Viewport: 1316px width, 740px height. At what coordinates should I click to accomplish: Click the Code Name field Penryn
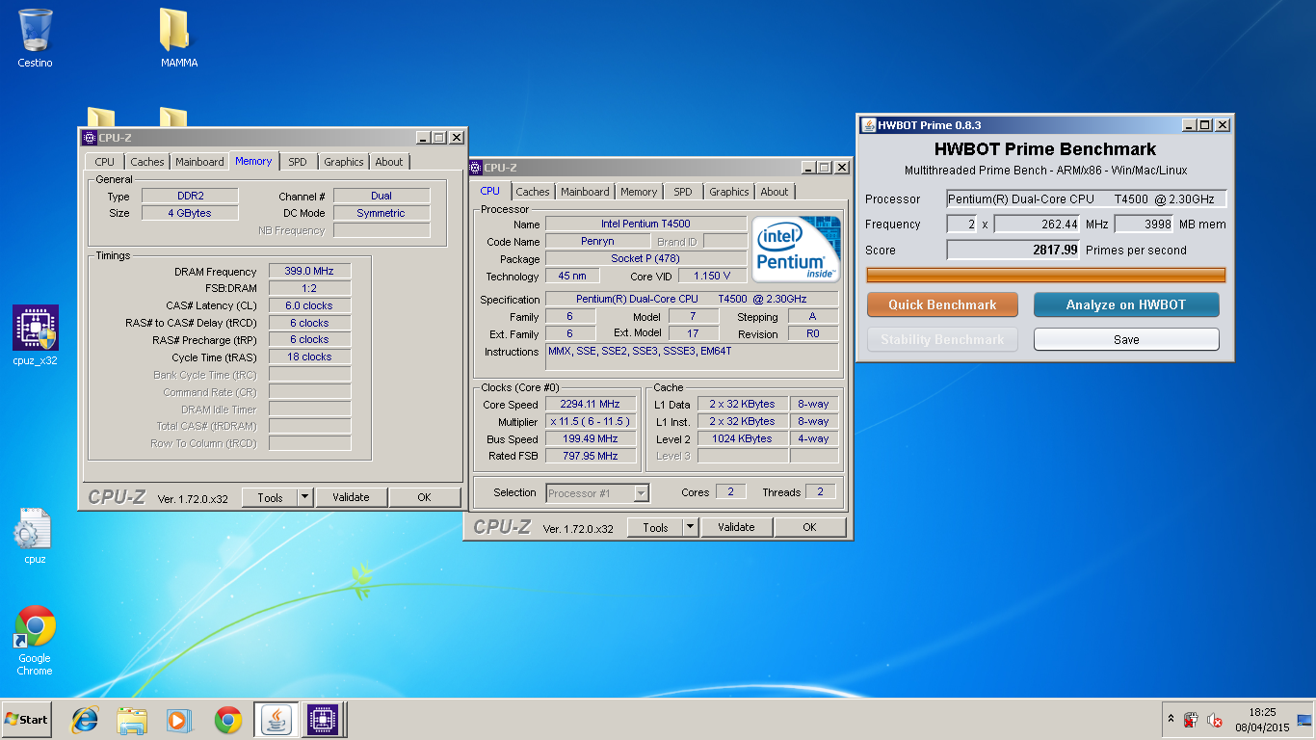(597, 241)
